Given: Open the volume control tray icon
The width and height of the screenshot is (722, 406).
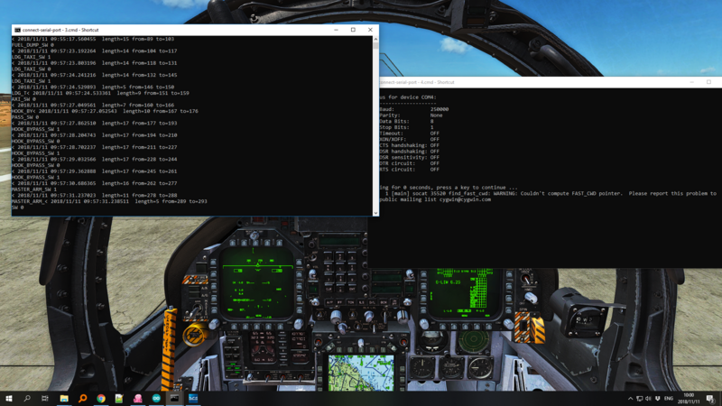Looking at the screenshot, I should (648, 399).
